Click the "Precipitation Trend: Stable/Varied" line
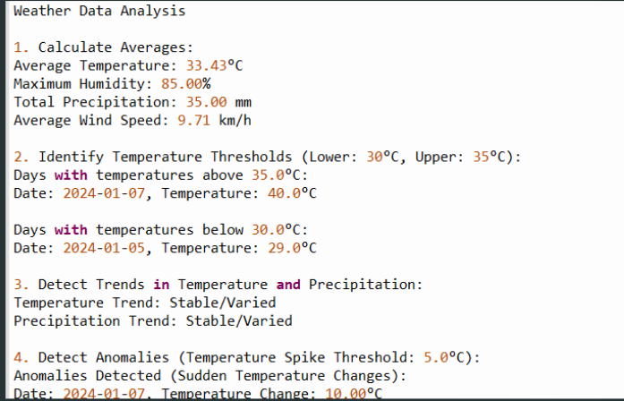 coord(152,320)
